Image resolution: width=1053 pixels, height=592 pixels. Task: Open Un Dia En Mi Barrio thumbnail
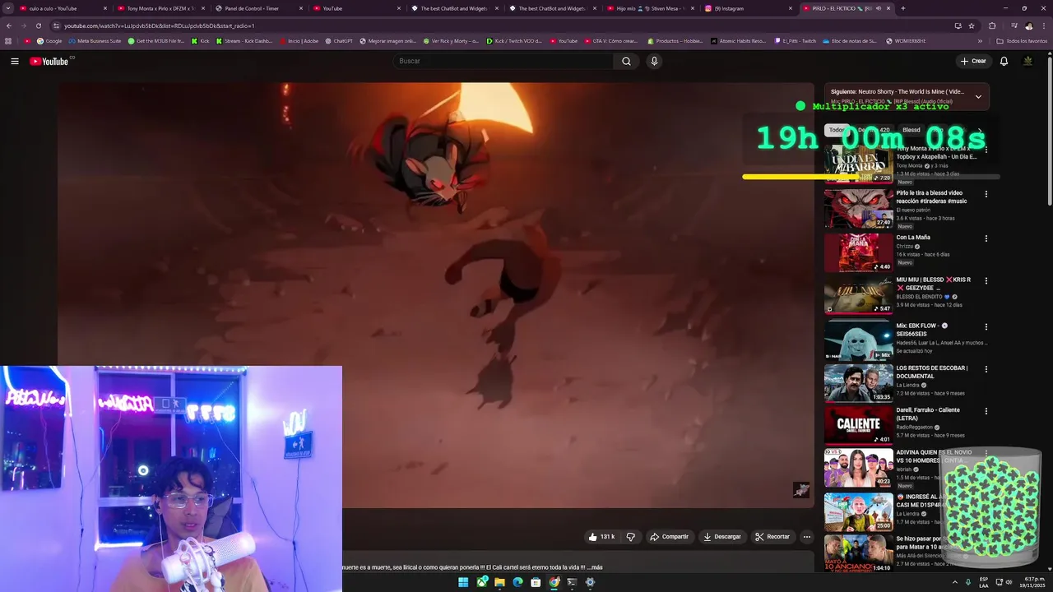pos(859,164)
